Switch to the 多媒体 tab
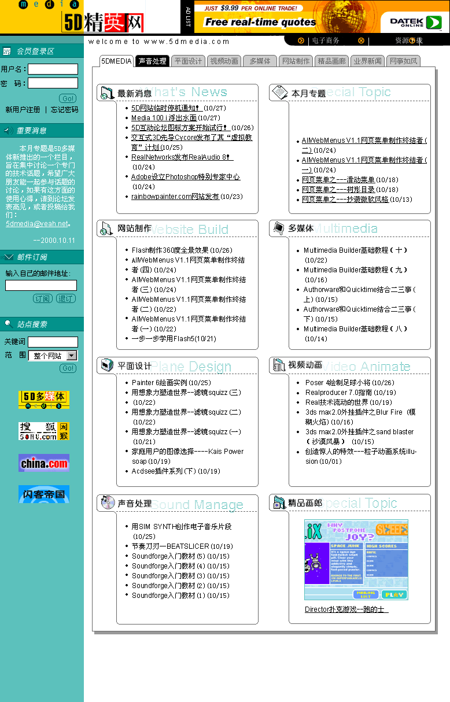Viewport: 450px width, 702px height. tap(260, 61)
